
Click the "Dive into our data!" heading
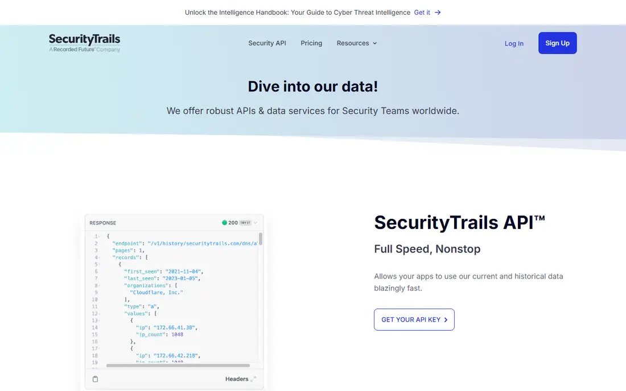[x=312, y=86]
